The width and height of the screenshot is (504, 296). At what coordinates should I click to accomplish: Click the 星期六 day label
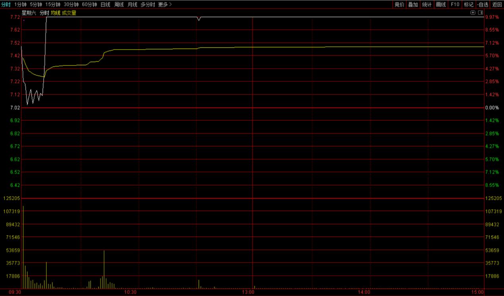[x=29, y=13]
